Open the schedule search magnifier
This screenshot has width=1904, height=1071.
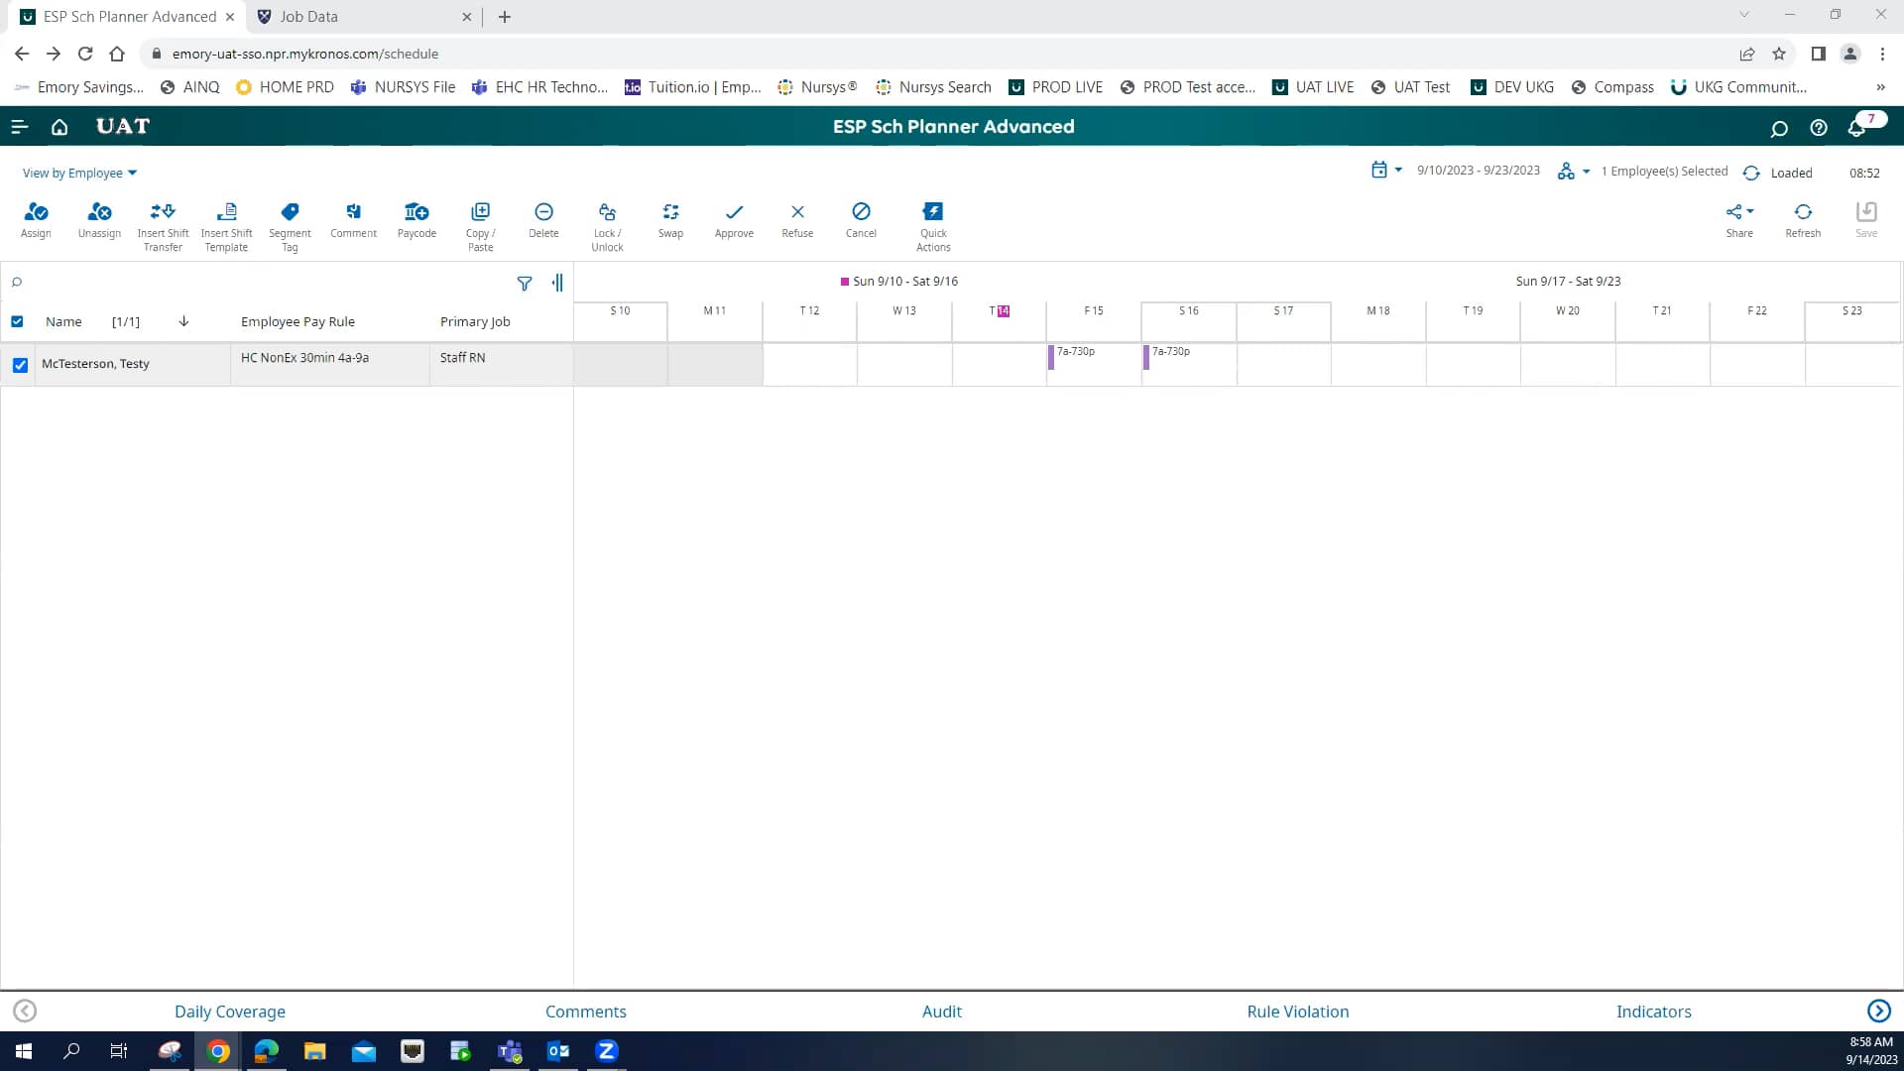click(17, 282)
